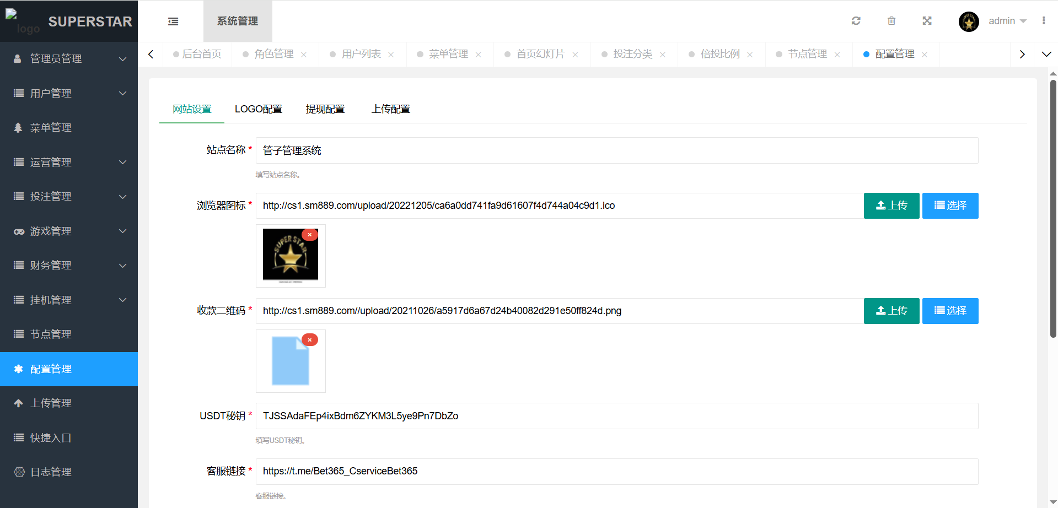The image size is (1058, 508).
Task: Remove the browser icon image with red X
Action: (x=310, y=235)
